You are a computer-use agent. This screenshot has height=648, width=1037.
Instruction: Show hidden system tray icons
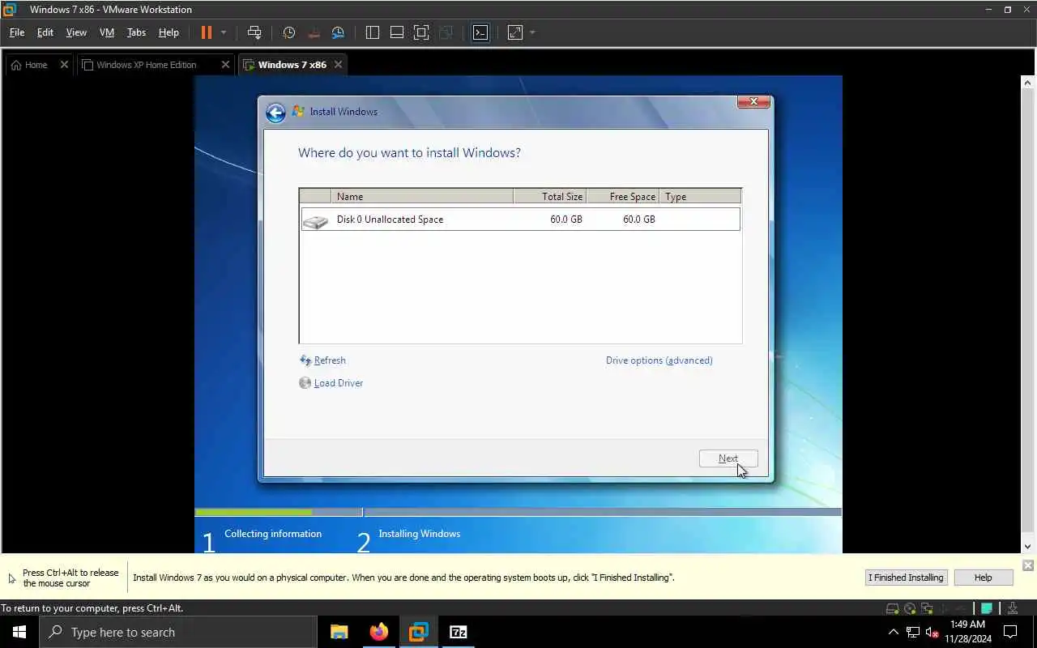pyautogui.click(x=894, y=632)
